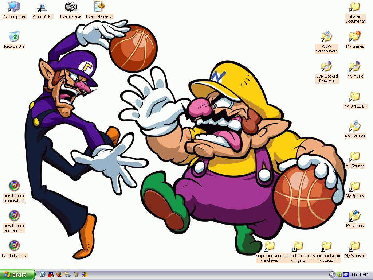Click the 'WoW Screenshots' label text

tap(326, 49)
